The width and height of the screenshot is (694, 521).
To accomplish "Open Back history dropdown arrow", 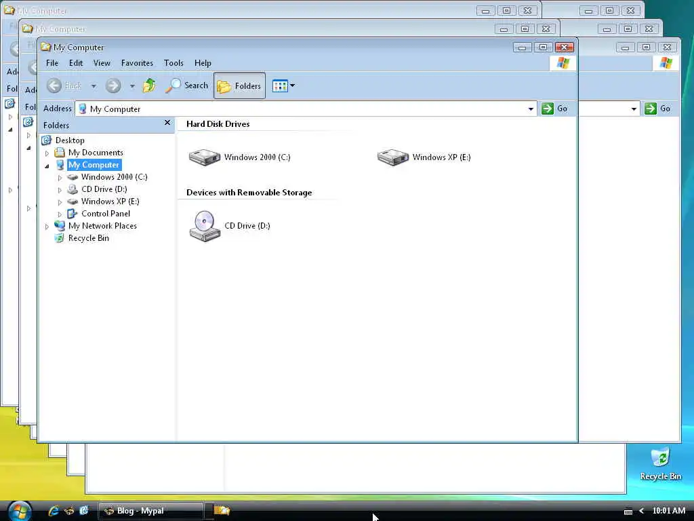I will 94,86.
